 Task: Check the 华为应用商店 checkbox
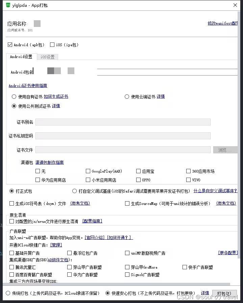[38, 180]
